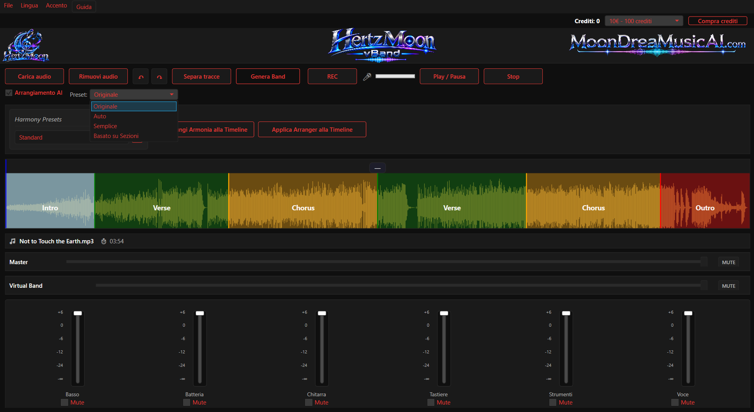Click the stopwatch icon beside 03:54

tap(104, 241)
